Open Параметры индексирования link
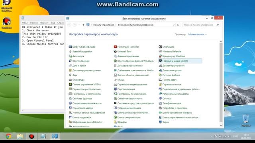The height and width of the screenshot is (143, 255). pos(132,84)
